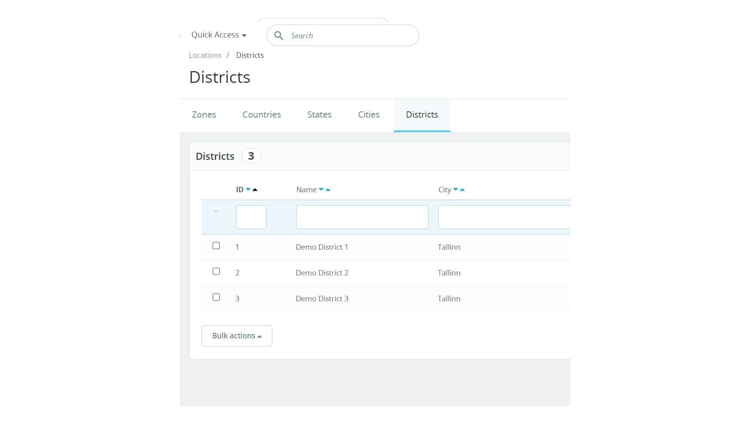Screen dimensions: 750x422
Task: Sort ID column ascending arrow
Action: pyautogui.click(x=255, y=190)
